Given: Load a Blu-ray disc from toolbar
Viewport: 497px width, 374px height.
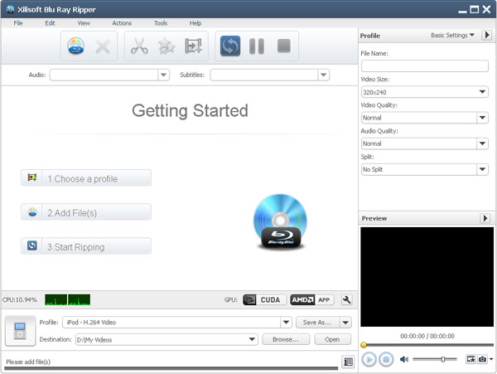Looking at the screenshot, I should 75,46.
